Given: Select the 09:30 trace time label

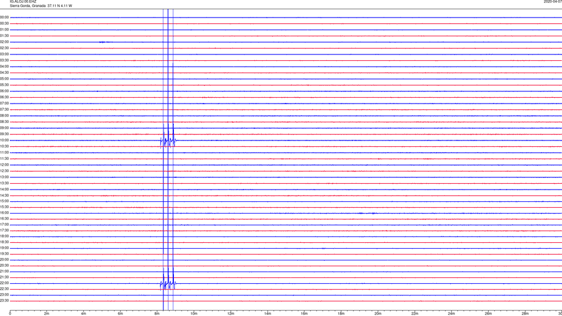Looking at the screenshot, I should pyautogui.click(x=4, y=134).
